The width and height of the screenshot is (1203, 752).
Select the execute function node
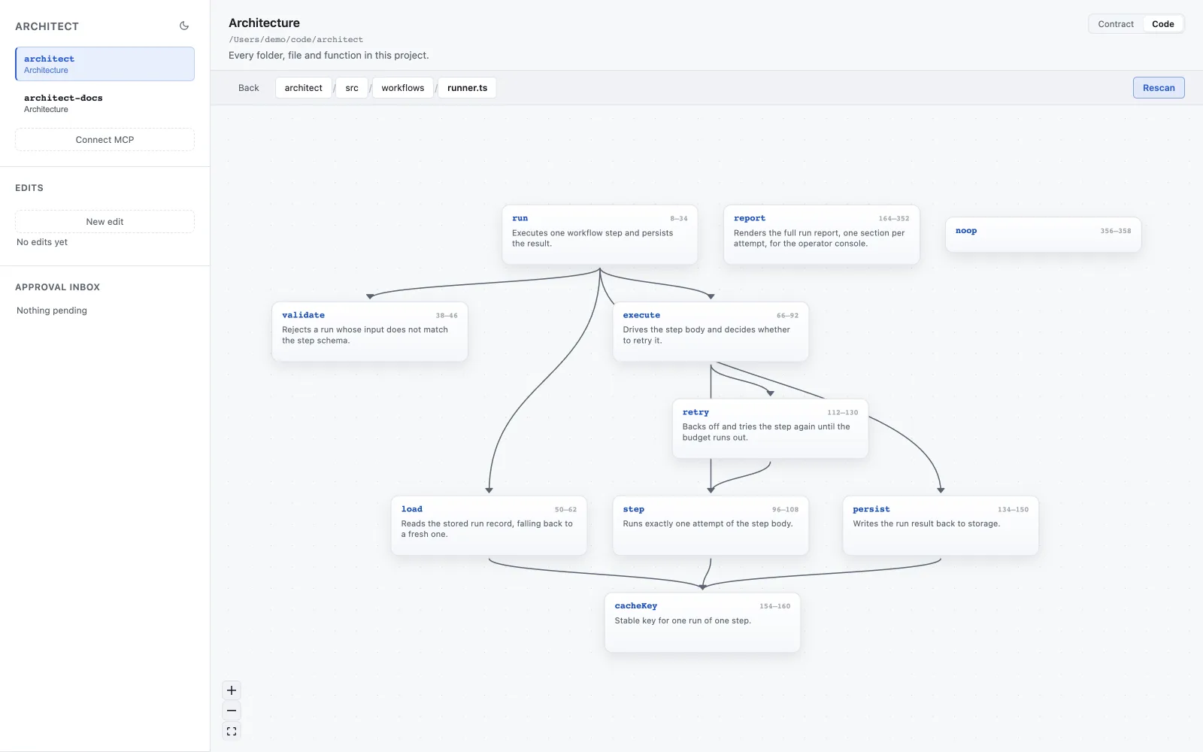(711, 332)
